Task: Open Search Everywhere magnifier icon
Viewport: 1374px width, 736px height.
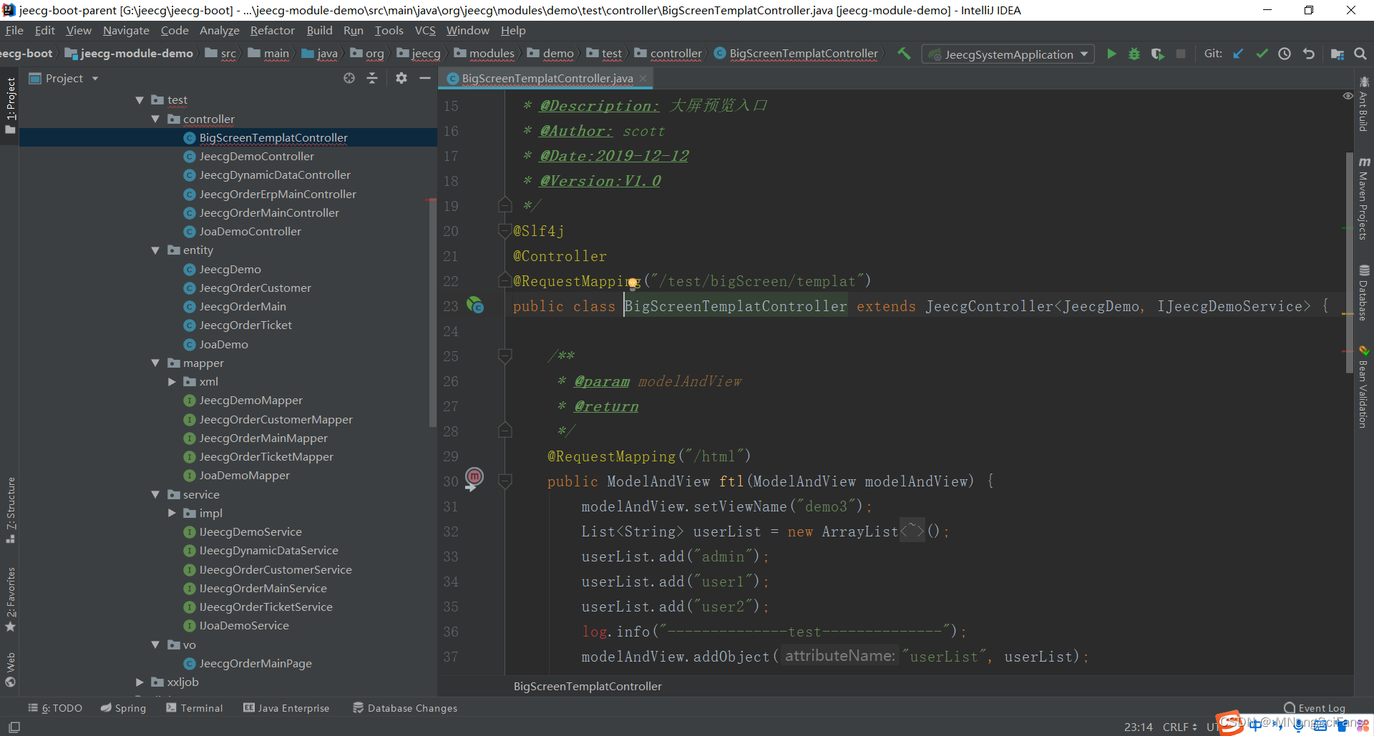Action: coord(1360,54)
